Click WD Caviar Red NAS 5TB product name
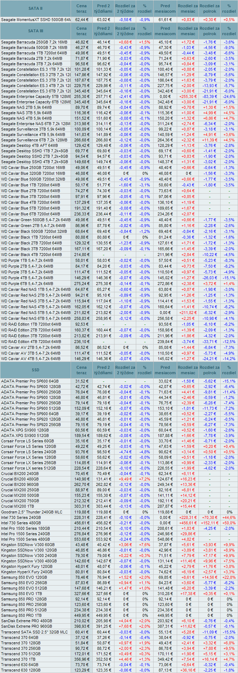This screenshot has height=673, width=238. tap(36, 313)
